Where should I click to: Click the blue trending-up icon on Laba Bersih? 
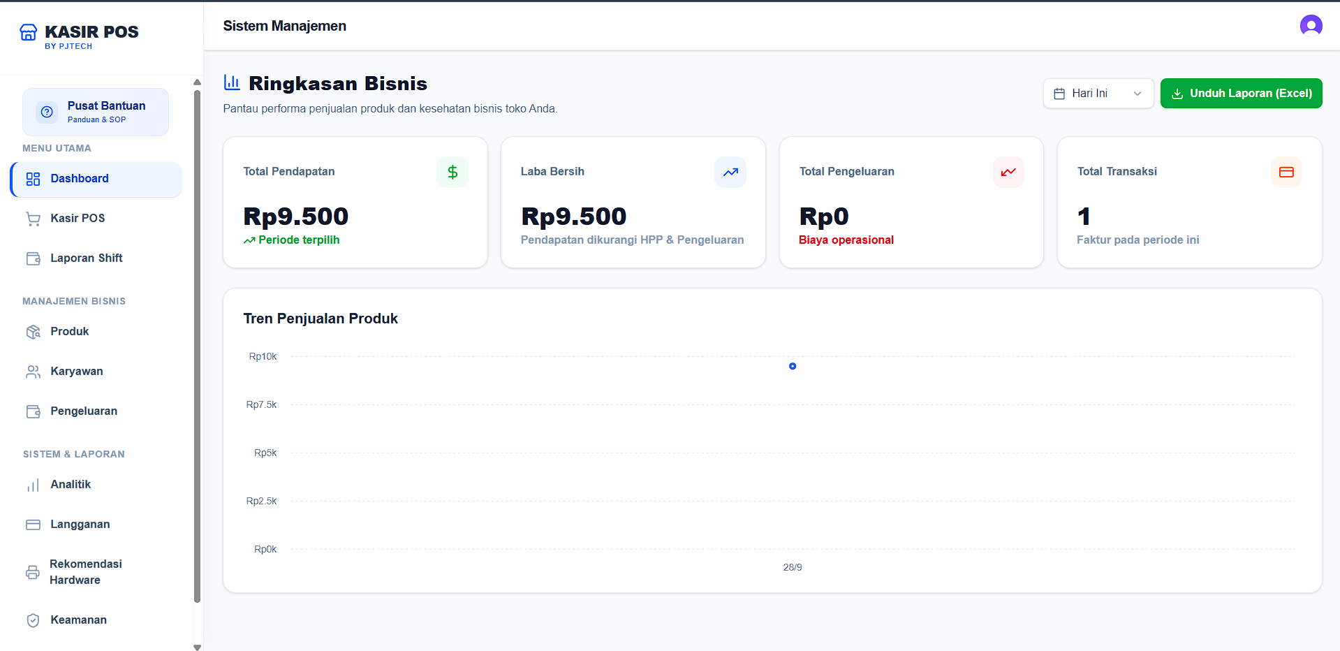tap(730, 172)
